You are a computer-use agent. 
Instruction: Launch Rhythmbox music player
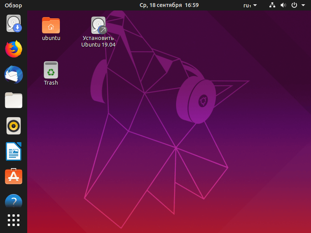click(14, 126)
